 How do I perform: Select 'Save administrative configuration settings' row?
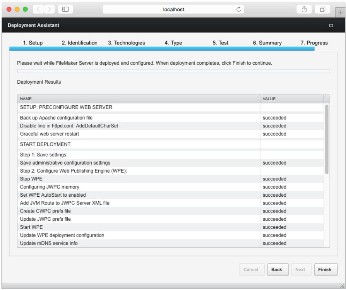click(170, 163)
